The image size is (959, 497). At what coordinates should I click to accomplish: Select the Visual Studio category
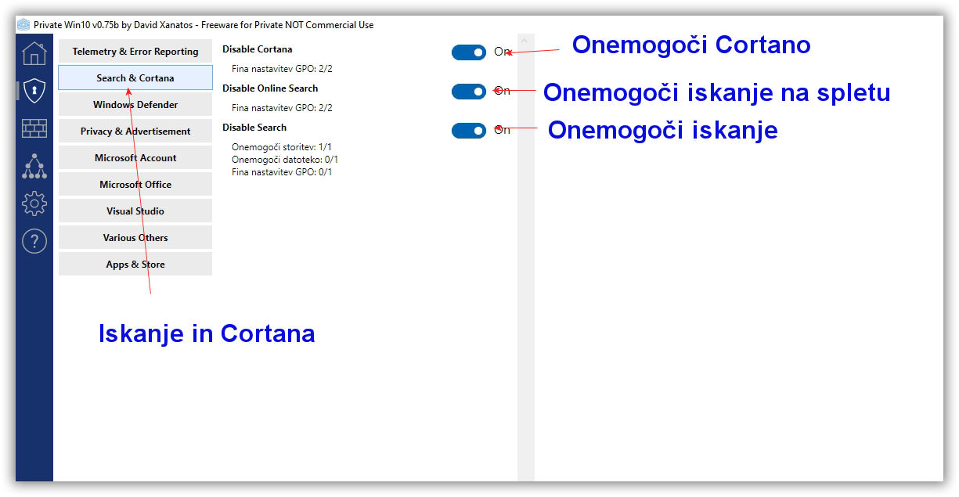[135, 211]
